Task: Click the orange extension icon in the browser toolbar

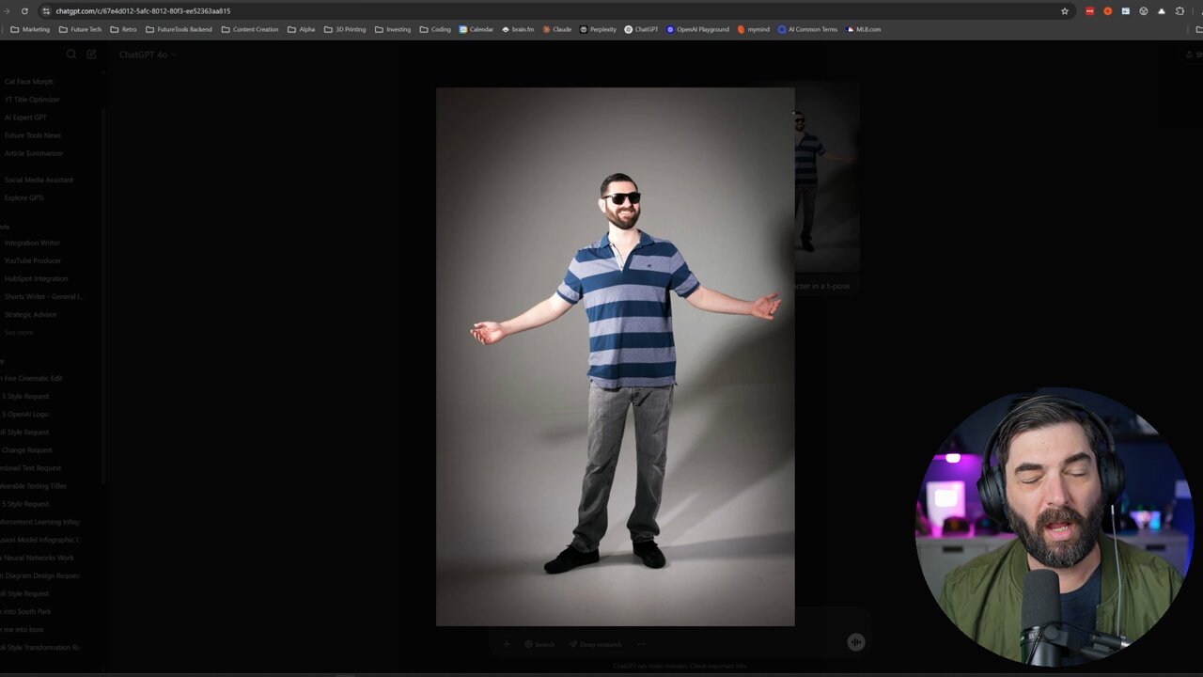Action: [1107, 11]
